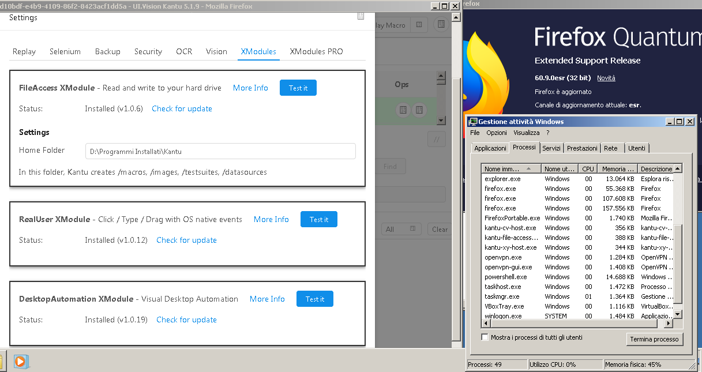Image resolution: width=702 pixels, height=372 pixels.
Task: Open the Kantu settings round icon
Action: [441, 24]
